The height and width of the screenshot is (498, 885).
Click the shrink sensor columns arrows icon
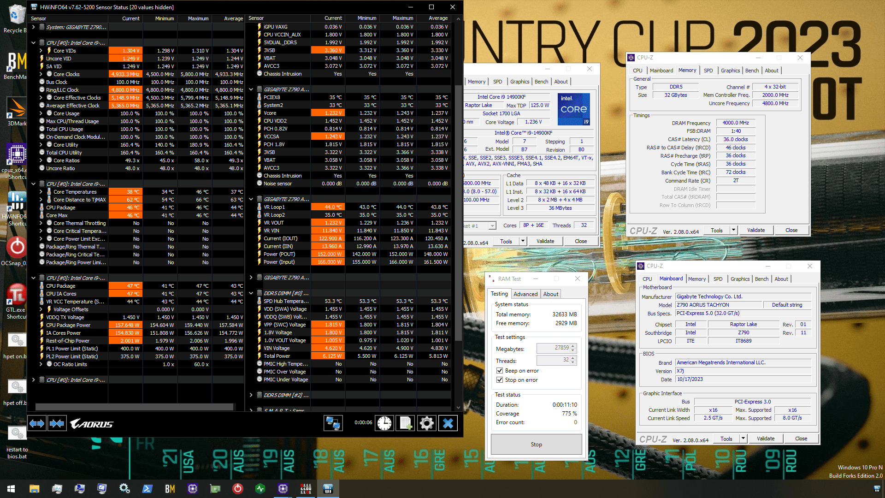click(x=57, y=423)
